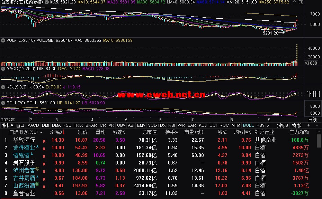
Task: Open the 模板 template button
Action: click(x=297, y=125)
